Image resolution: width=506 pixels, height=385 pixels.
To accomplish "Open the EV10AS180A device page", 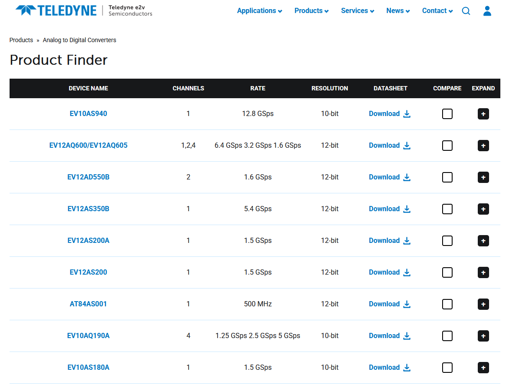I will coord(89,367).
